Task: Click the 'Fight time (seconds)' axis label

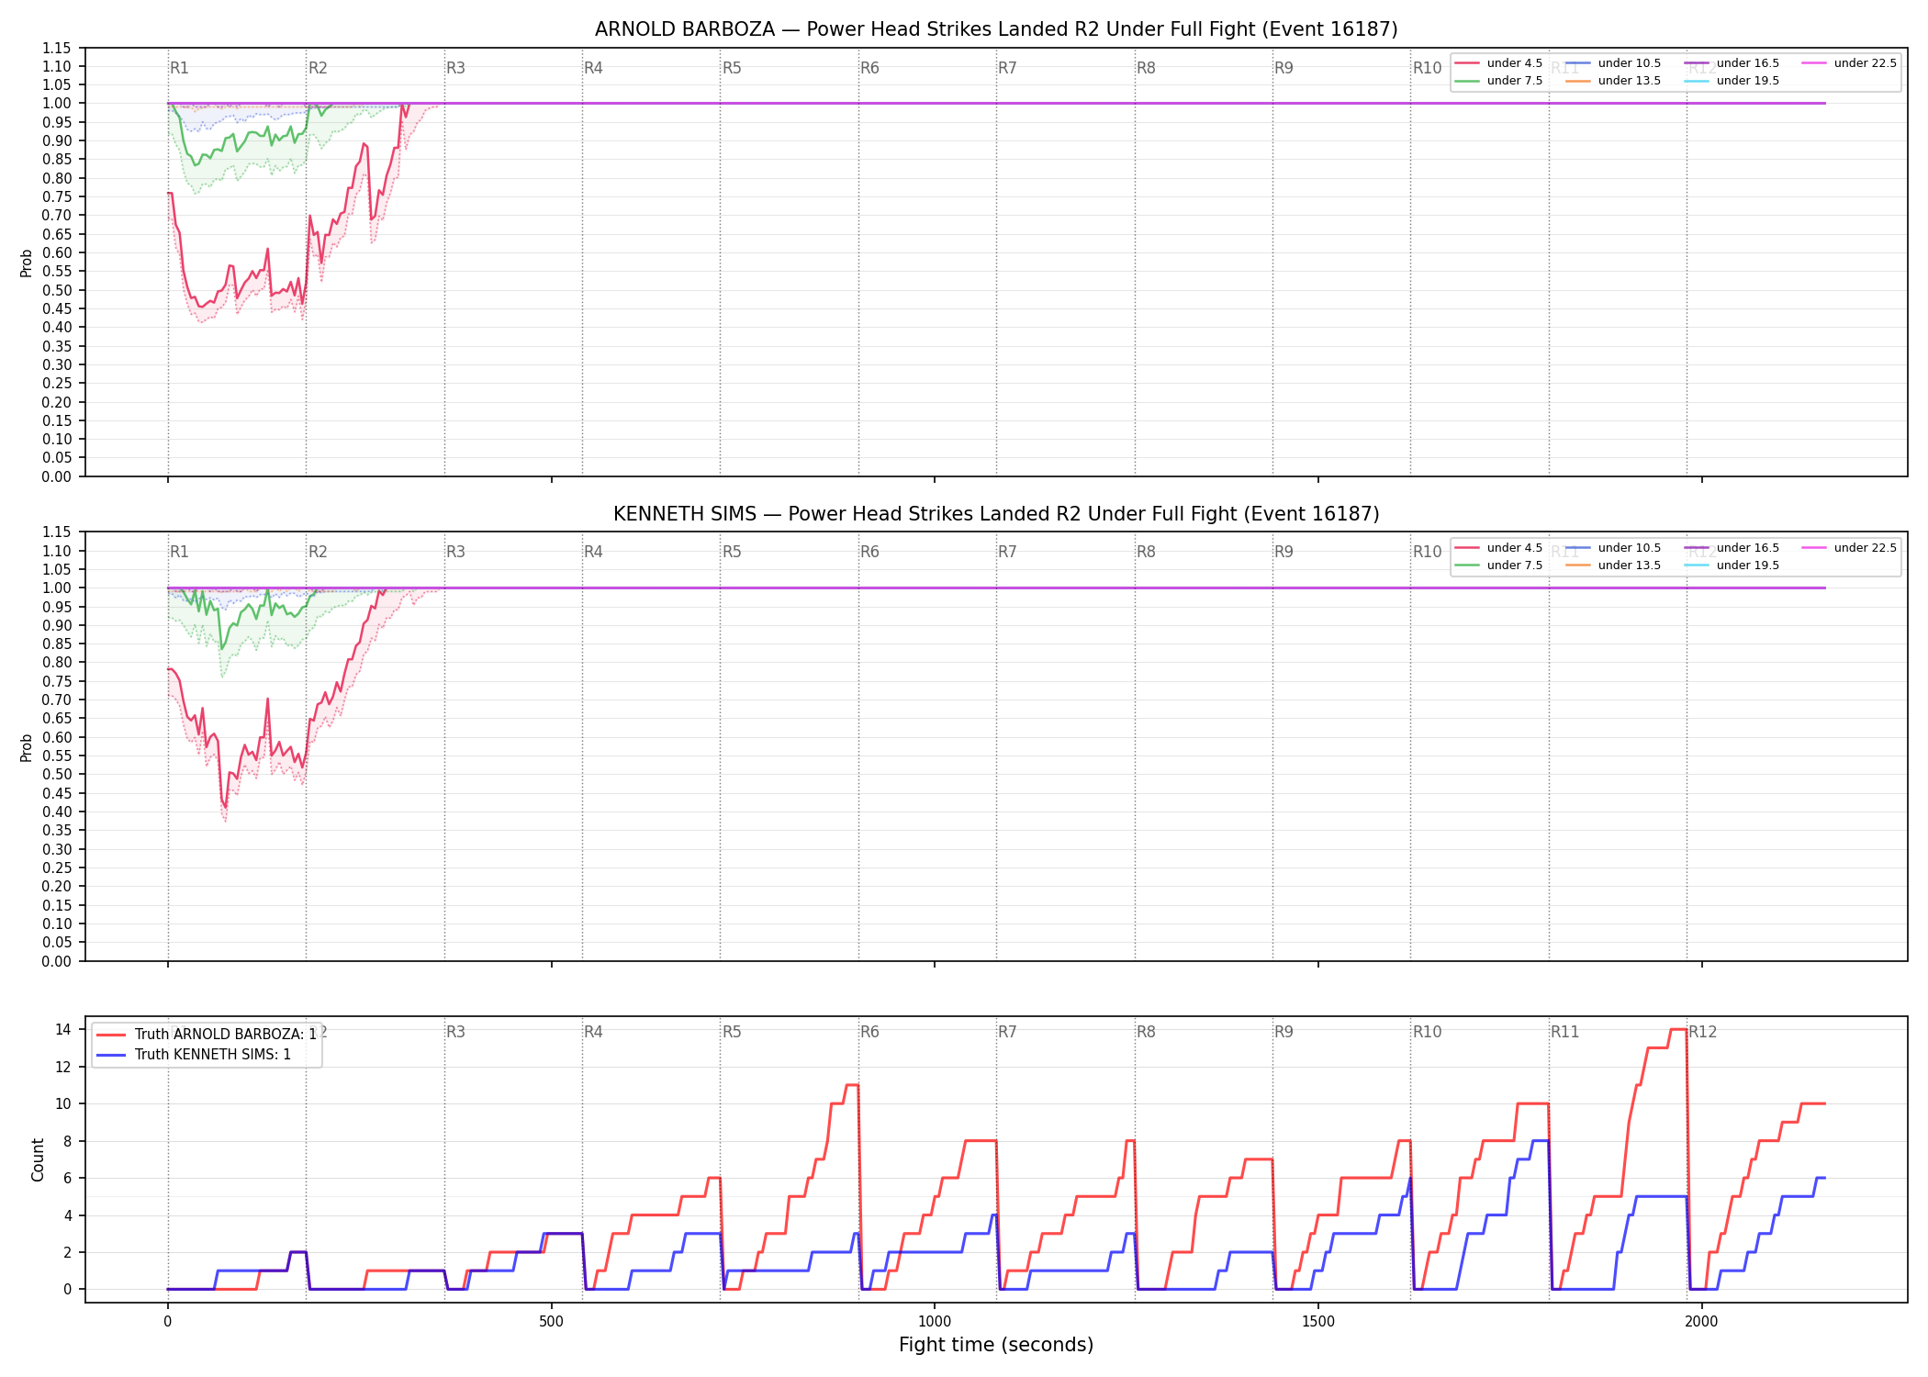Action: pyautogui.click(x=996, y=1345)
